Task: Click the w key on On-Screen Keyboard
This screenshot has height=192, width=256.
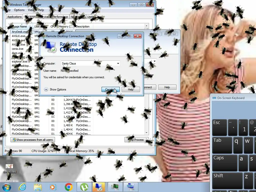Action: [x=248, y=145]
